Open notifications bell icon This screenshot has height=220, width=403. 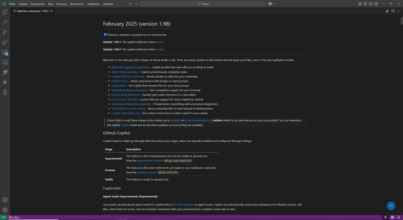click(x=398, y=217)
